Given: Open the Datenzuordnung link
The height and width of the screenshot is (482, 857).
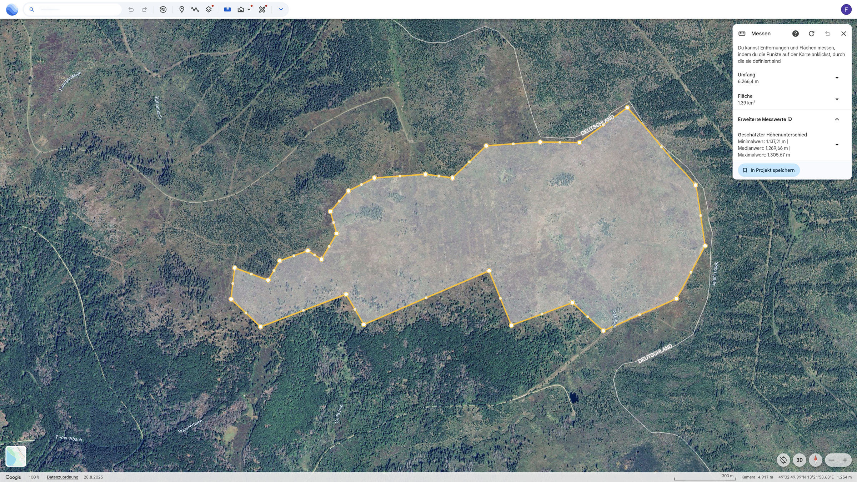Looking at the screenshot, I should [x=62, y=477].
